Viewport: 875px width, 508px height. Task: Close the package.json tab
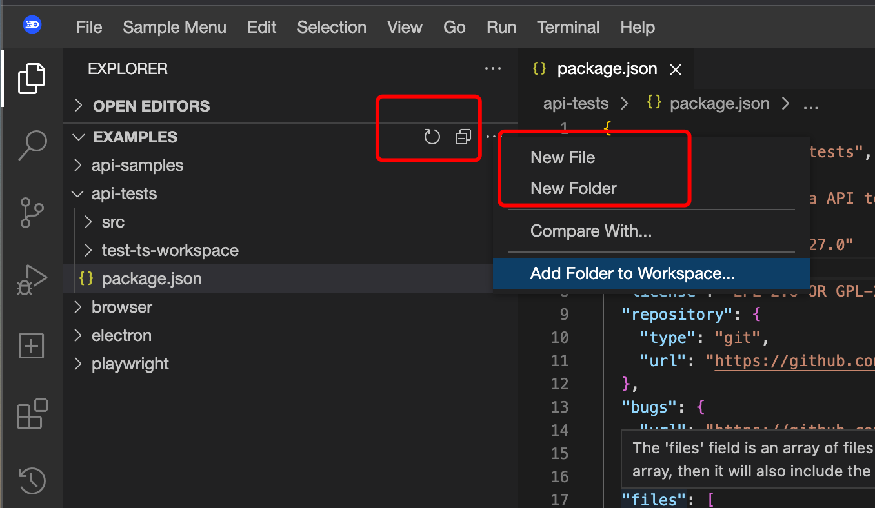click(x=675, y=69)
